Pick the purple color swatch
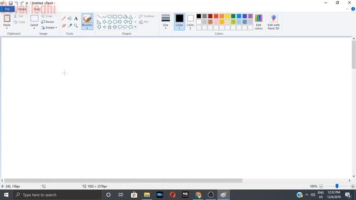The height and width of the screenshot is (200, 356). (250, 16)
